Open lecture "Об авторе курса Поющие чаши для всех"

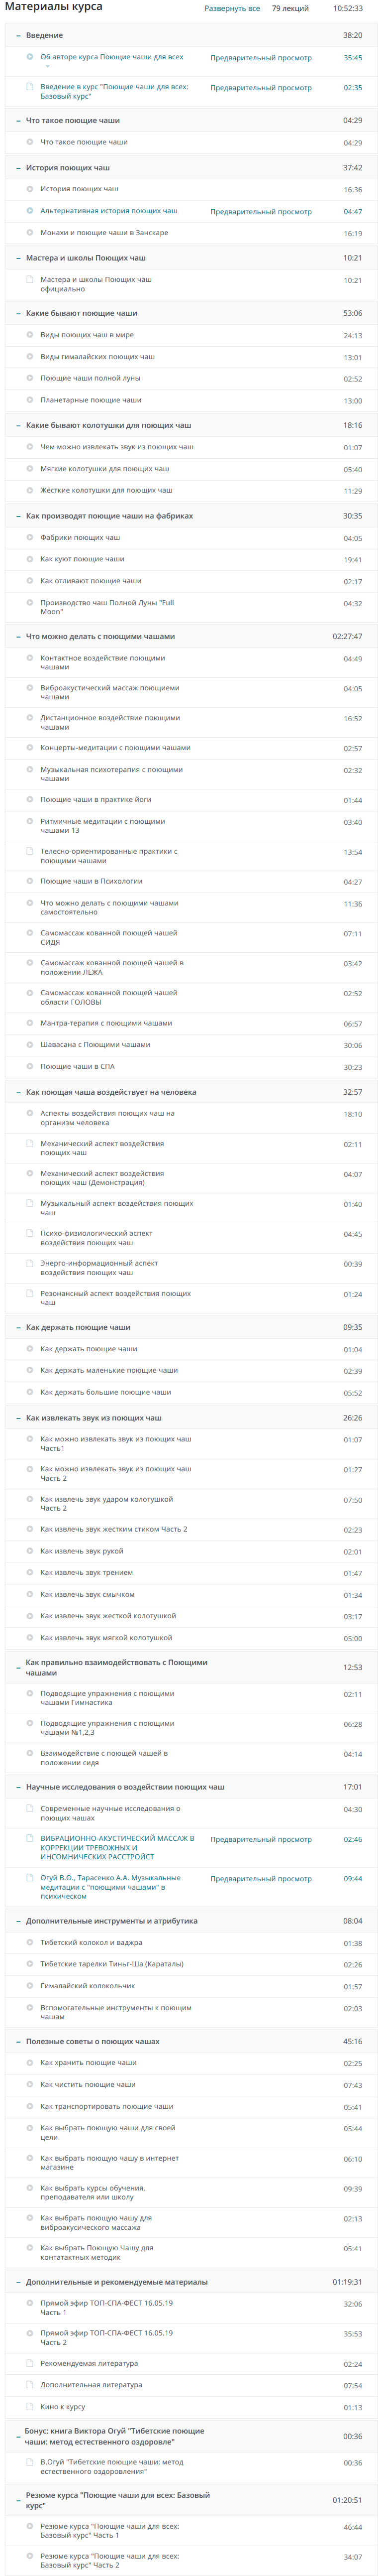[112, 58]
